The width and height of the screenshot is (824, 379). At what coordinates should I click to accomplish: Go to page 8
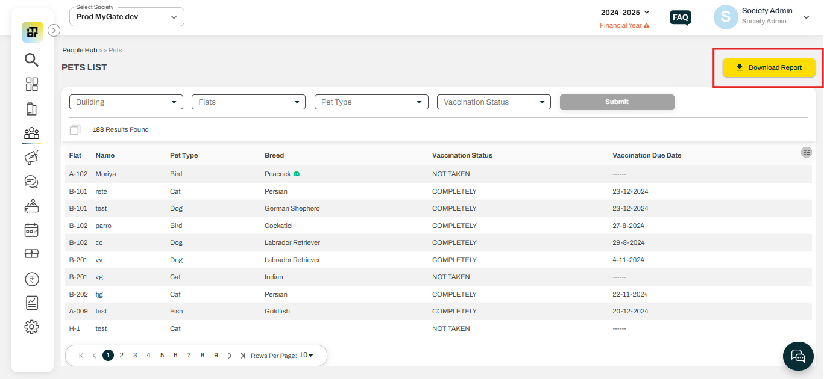pos(203,356)
